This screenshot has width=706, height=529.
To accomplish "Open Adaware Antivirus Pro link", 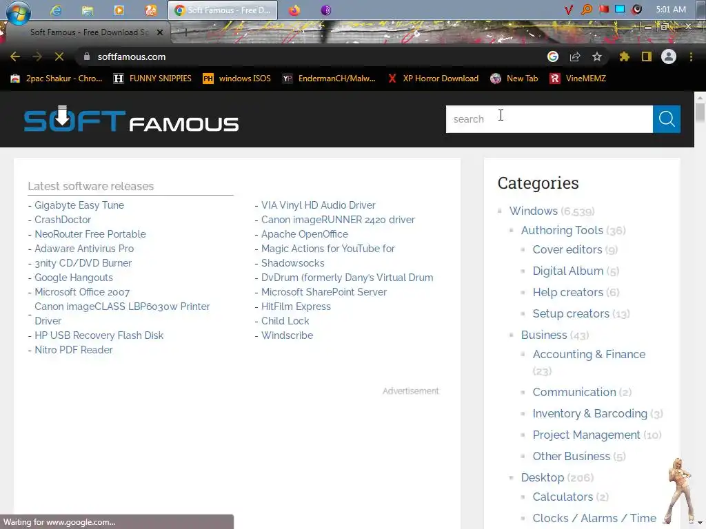I will (x=84, y=248).
